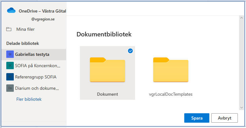Open the vgrLocalDocTemplates folder icon

170,70
